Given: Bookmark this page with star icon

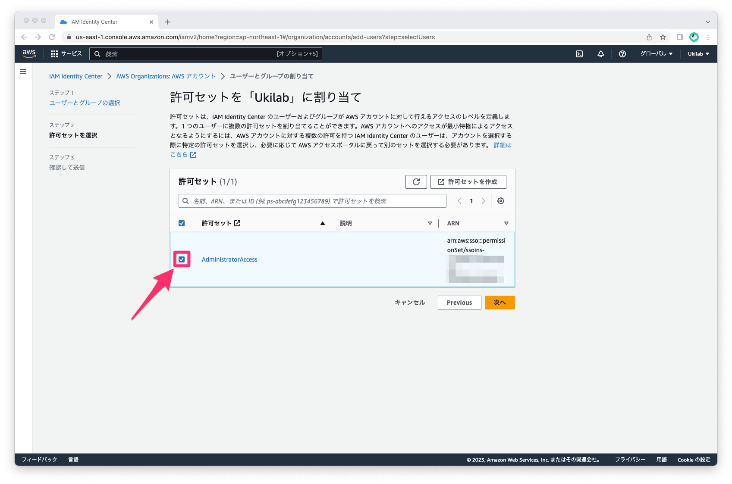Looking at the screenshot, I should click(663, 37).
